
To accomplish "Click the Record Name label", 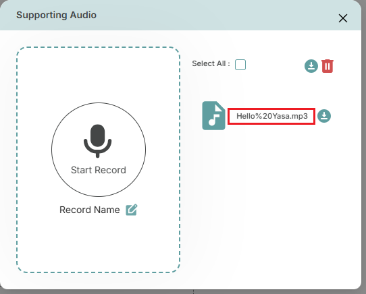I will pyautogui.click(x=90, y=210).
